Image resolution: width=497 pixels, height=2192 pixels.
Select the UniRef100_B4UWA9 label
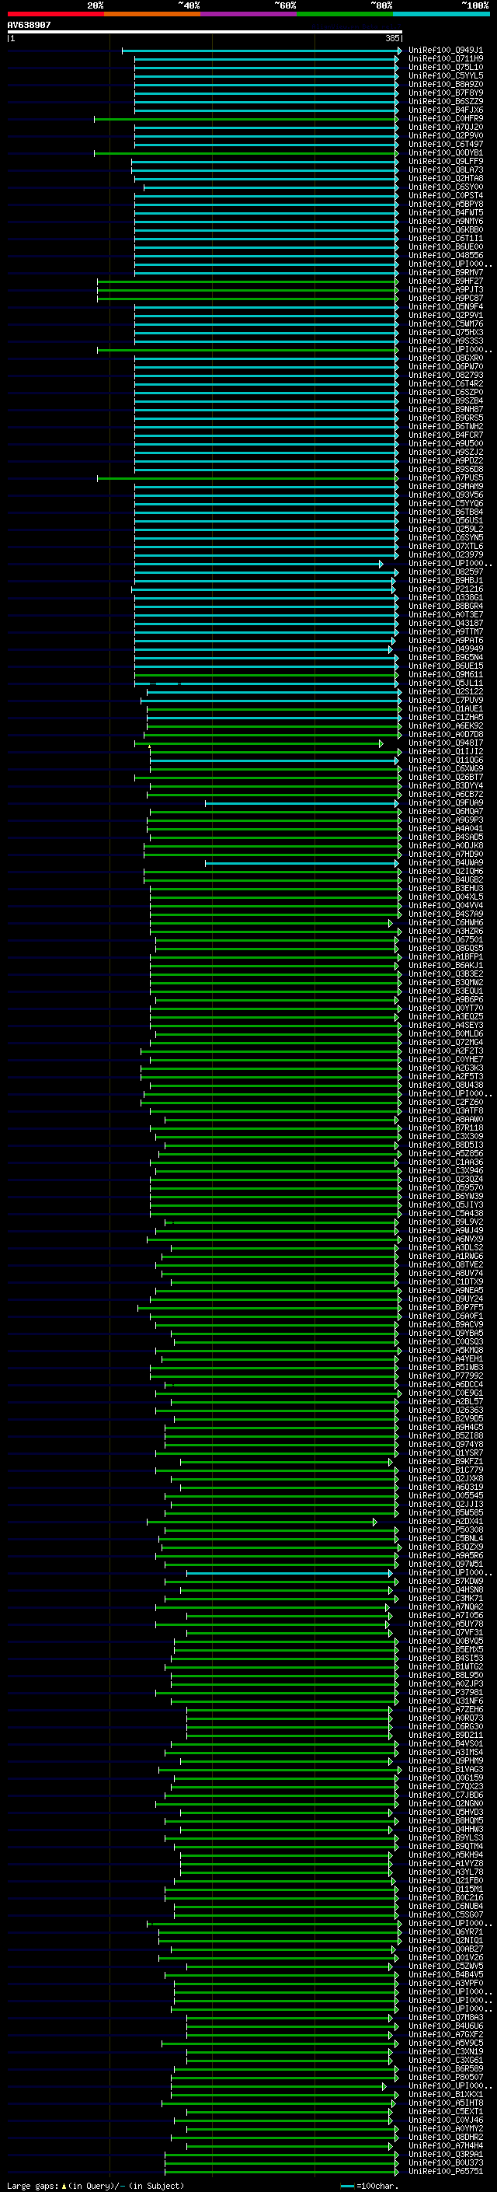pyautogui.click(x=446, y=864)
